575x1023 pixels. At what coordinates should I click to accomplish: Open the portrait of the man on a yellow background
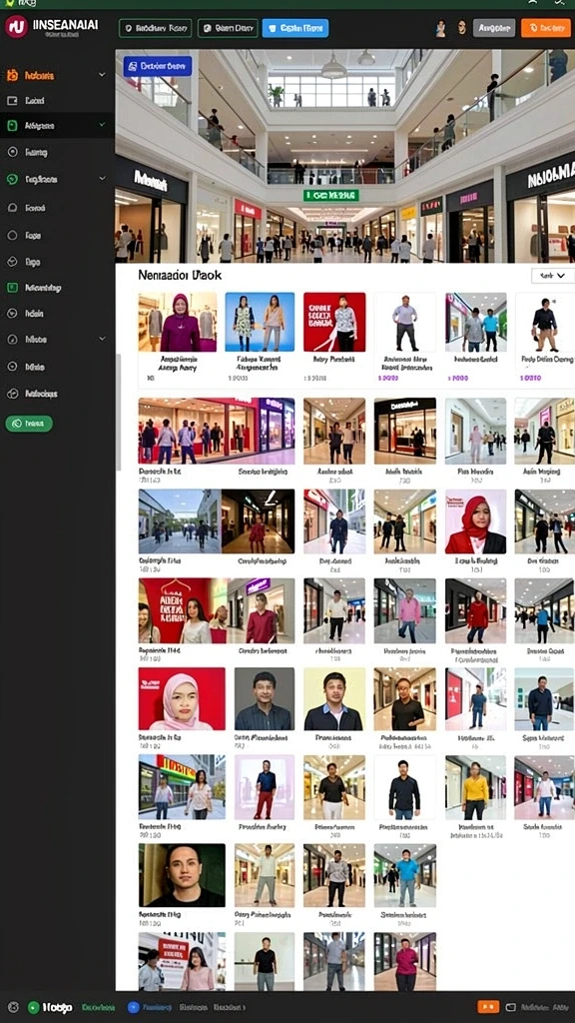[334, 698]
